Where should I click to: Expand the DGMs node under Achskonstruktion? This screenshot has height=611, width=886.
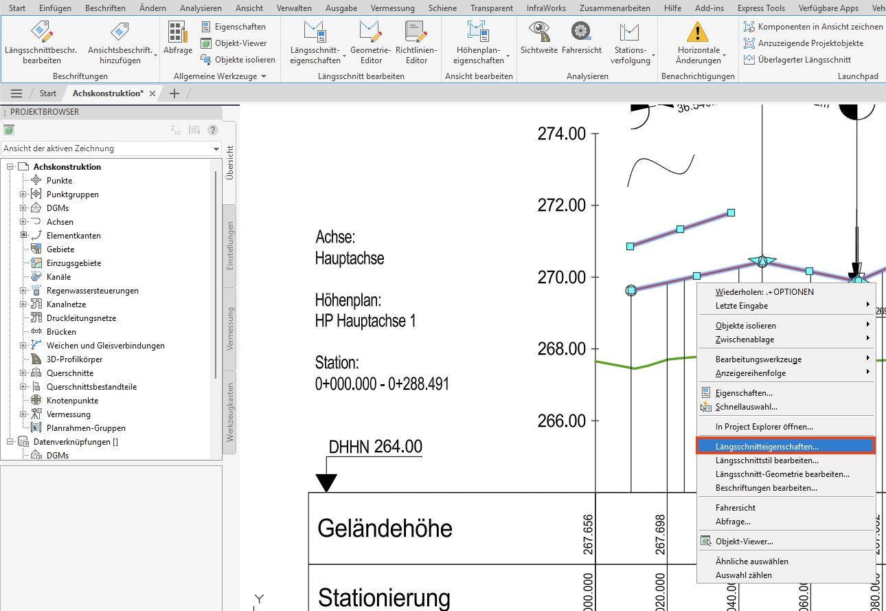pyautogui.click(x=23, y=208)
